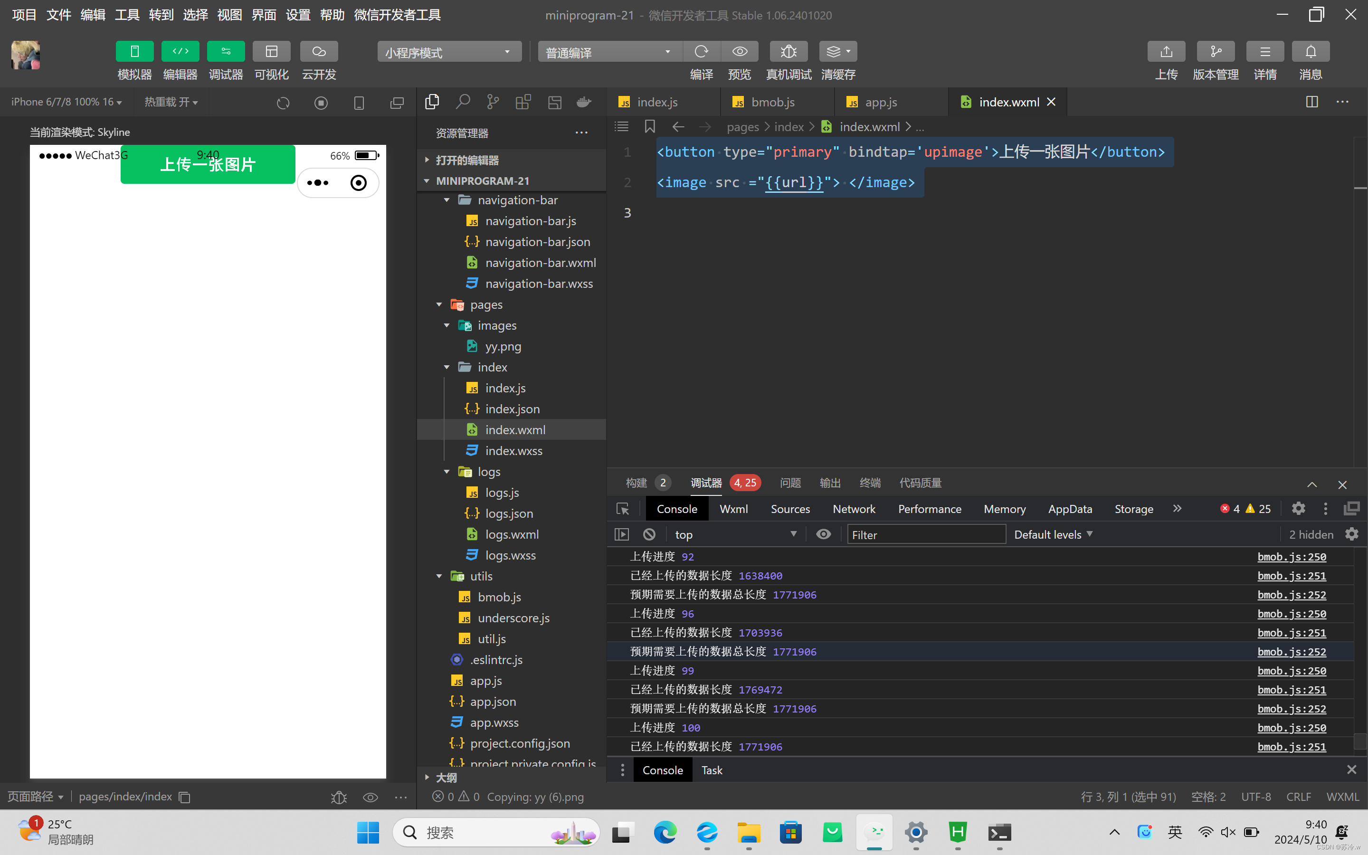
Task: Toggle the 调试器 debugger panel button
Action: (x=226, y=51)
